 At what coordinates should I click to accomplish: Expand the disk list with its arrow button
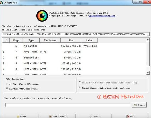(148, 34)
